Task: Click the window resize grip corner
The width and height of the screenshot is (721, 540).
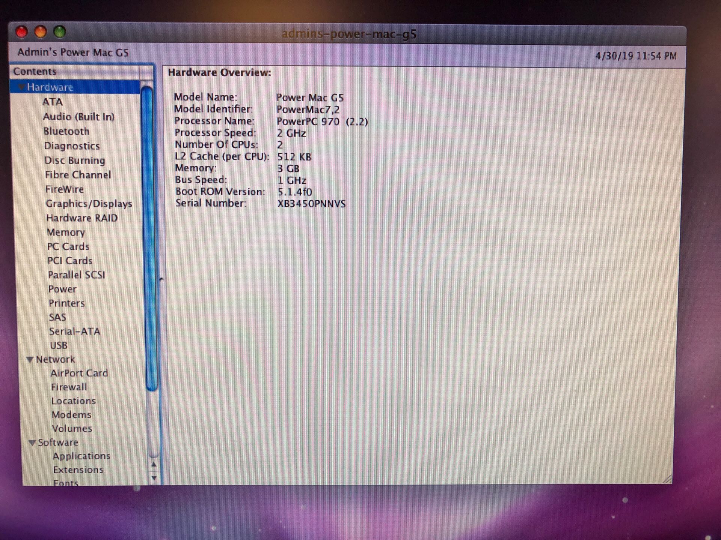Action: pyautogui.click(x=667, y=479)
